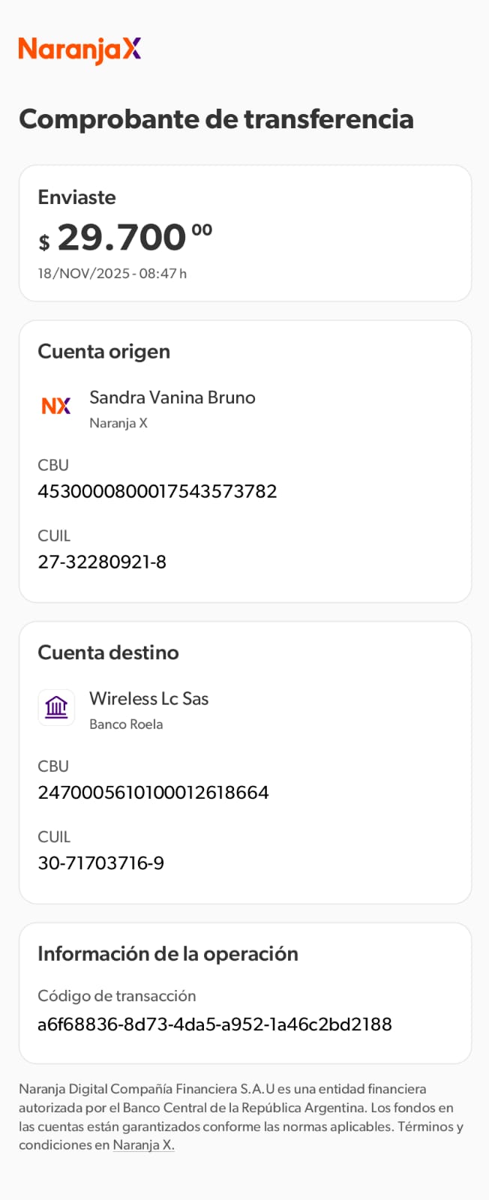
Task: Open the Naranja X terms link
Action: [x=143, y=1145]
